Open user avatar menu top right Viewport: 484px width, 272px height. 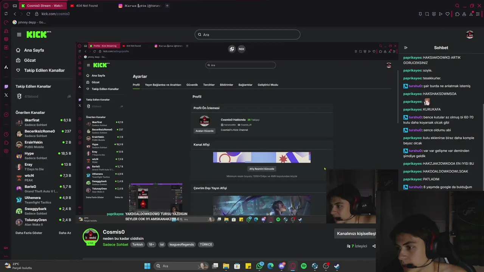tap(470, 35)
